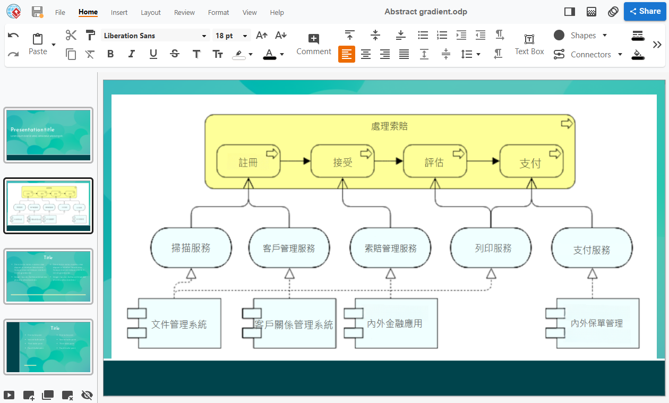
Task: Toggle justified text alignment
Action: (x=404, y=54)
